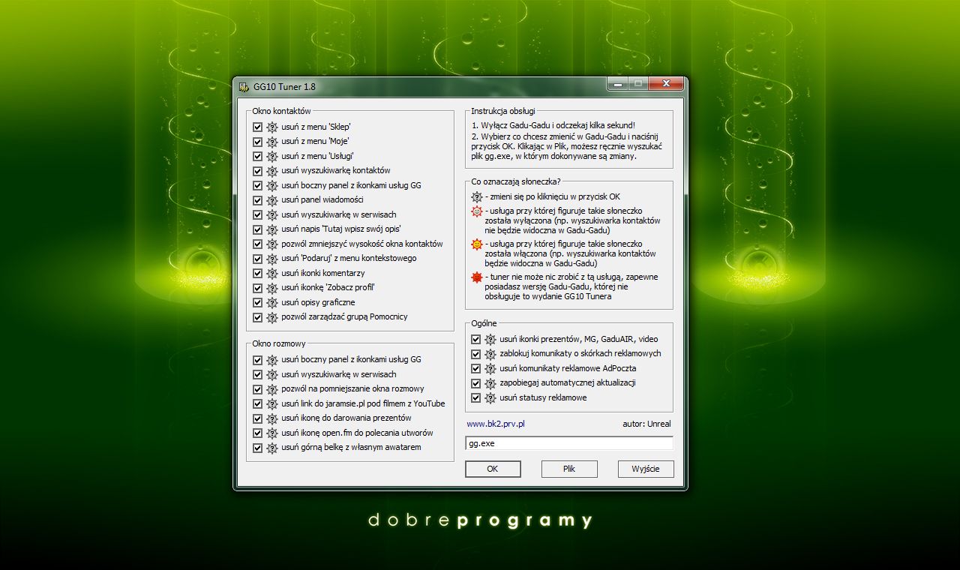Uncheck 'usuń boczny panel' in Okno kontaktów

[257, 185]
